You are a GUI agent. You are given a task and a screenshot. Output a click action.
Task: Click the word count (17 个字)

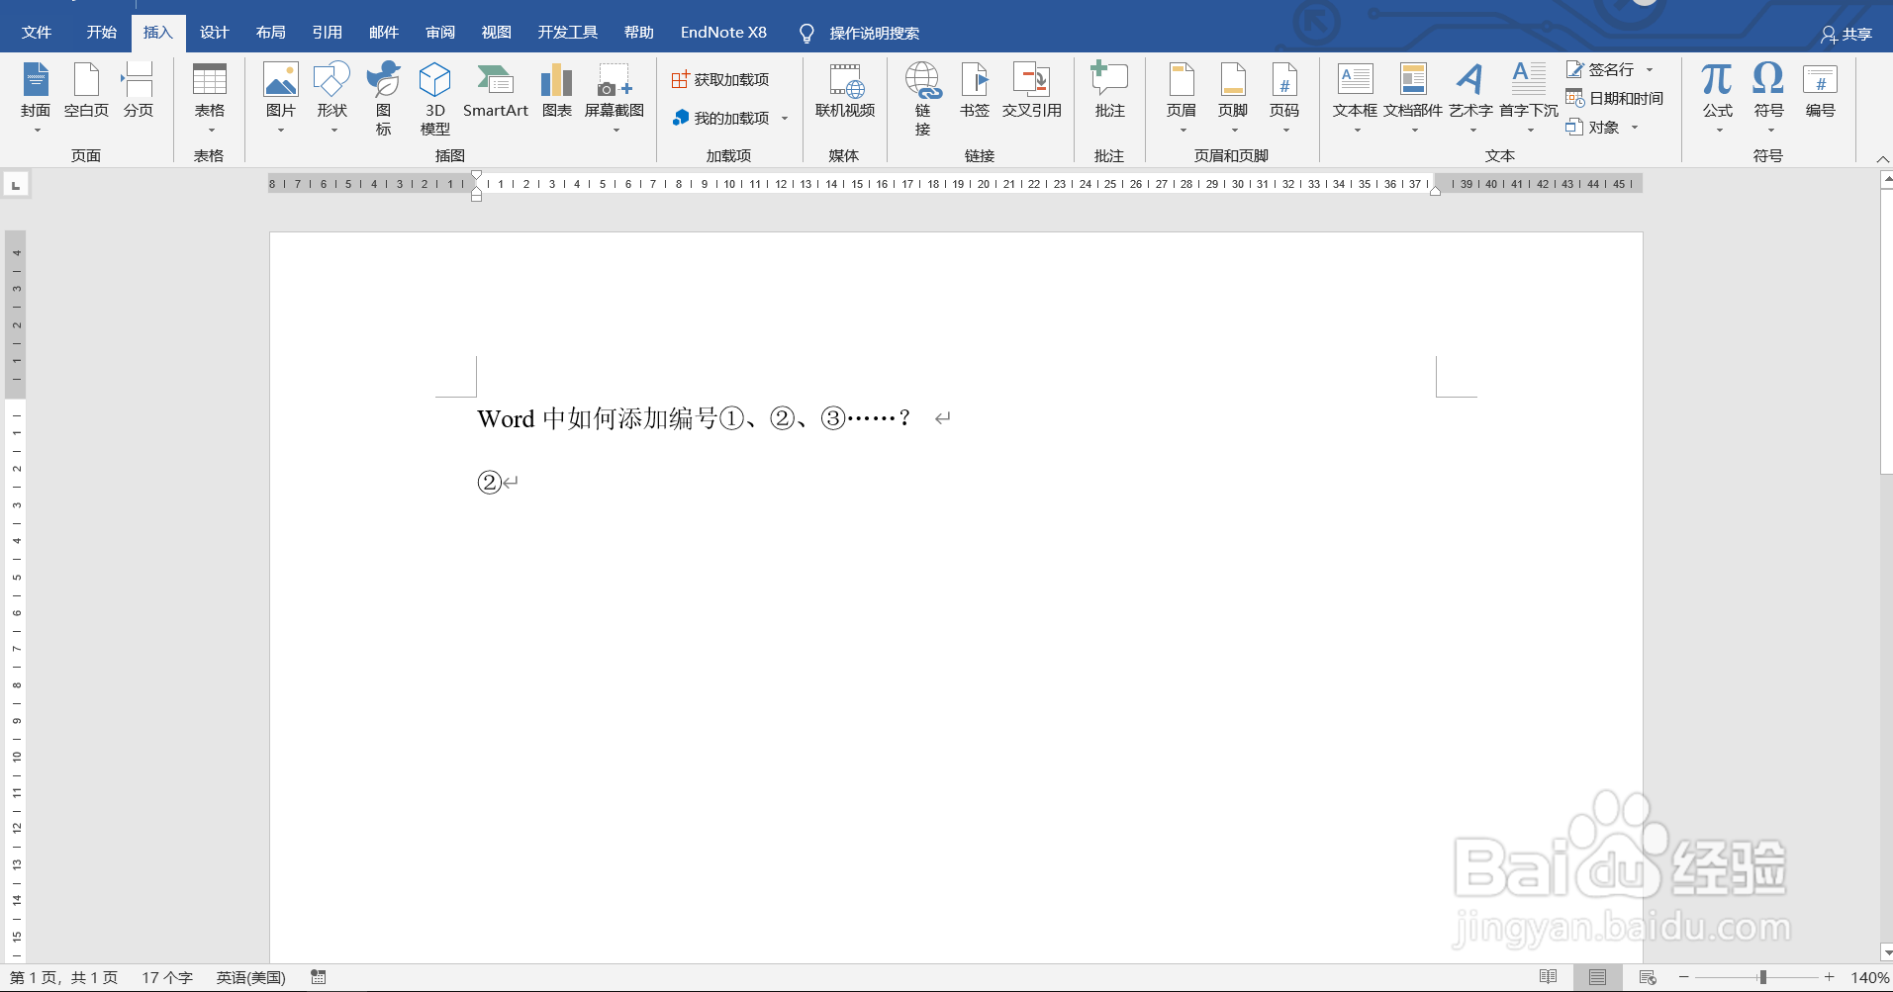(167, 977)
